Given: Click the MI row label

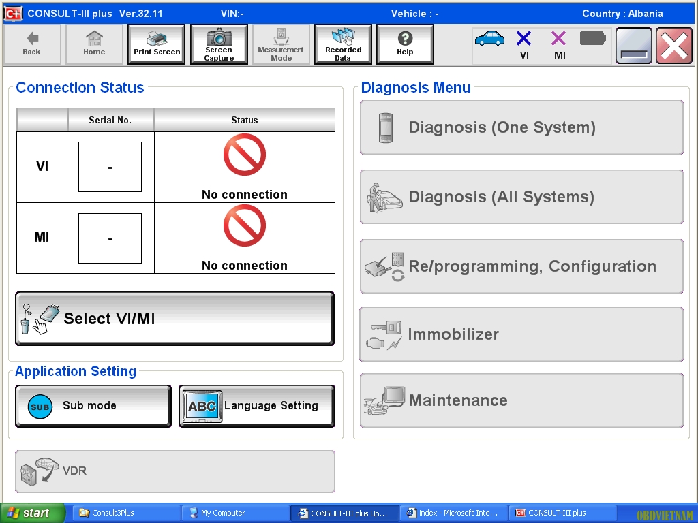Looking at the screenshot, I should coord(42,237).
